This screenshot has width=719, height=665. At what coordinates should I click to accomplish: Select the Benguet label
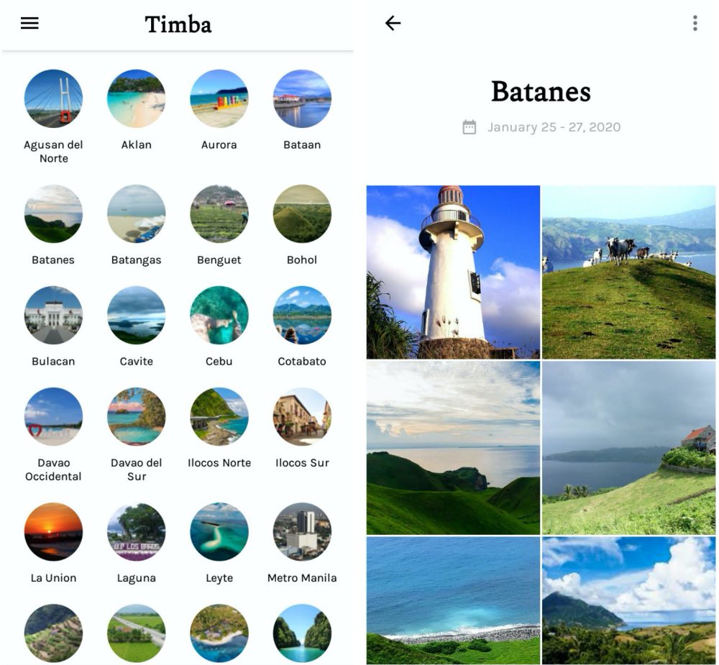coord(219,260)
